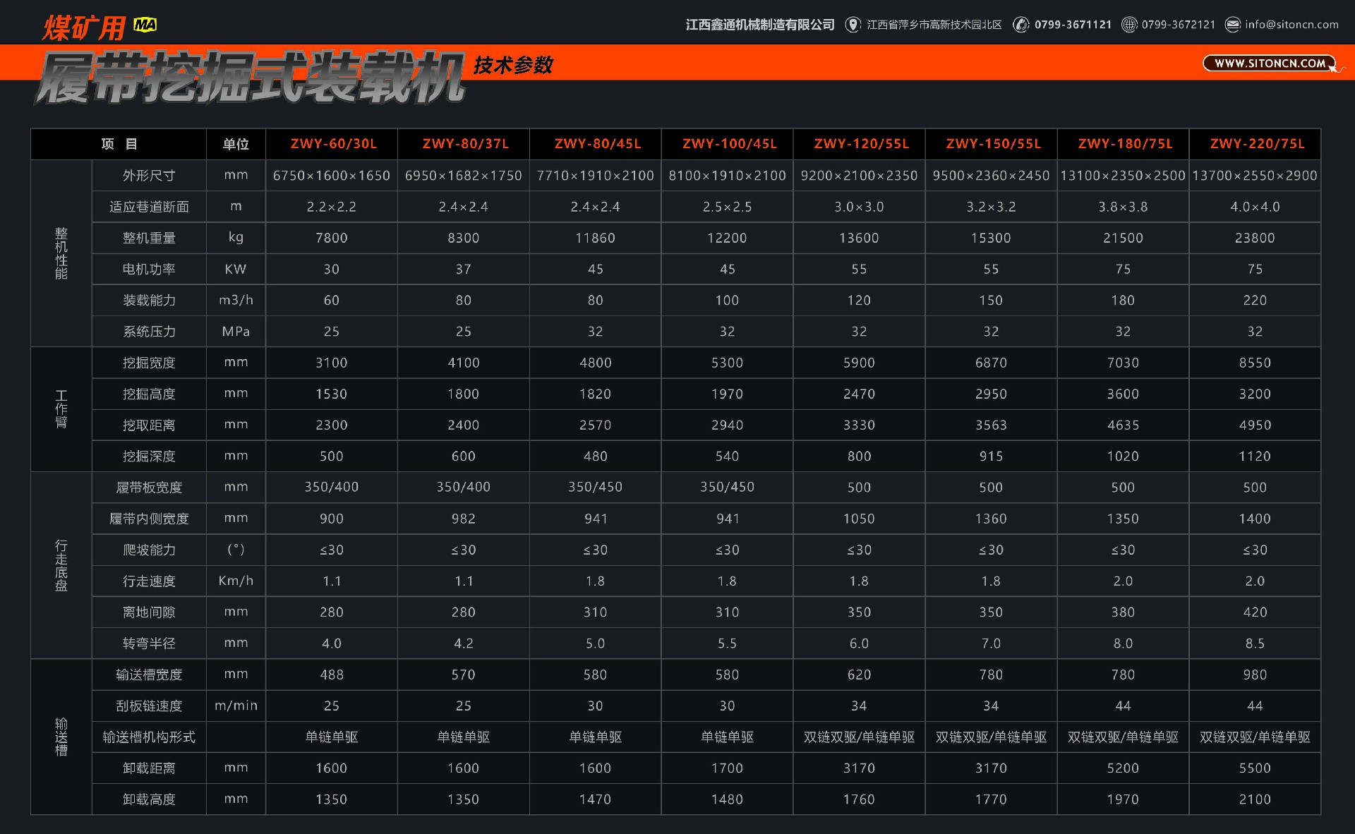Click the 技术参数 heading label

click(x=513, y=66)
